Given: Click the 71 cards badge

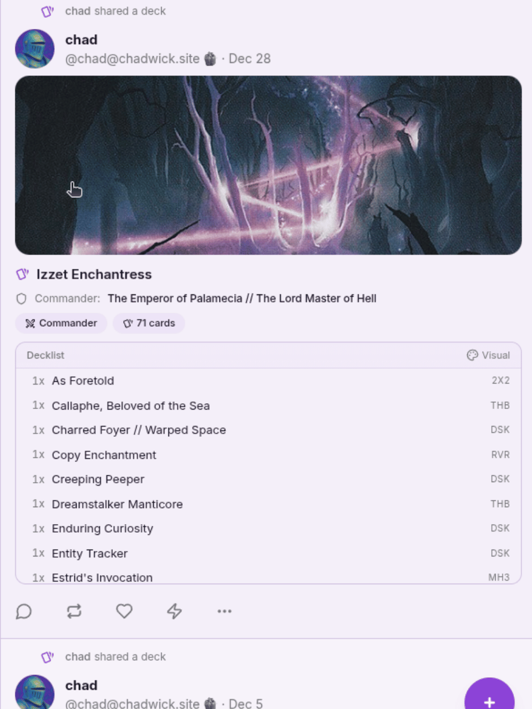Looking at the screenshot, I should pos(149,323).
